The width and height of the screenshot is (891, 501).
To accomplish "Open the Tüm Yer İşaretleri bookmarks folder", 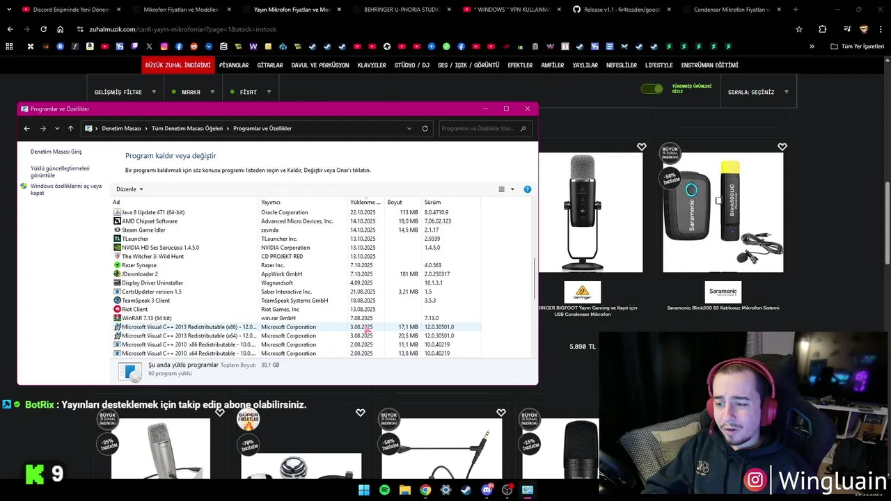I will pyautogui.click(x=857, y=47).
